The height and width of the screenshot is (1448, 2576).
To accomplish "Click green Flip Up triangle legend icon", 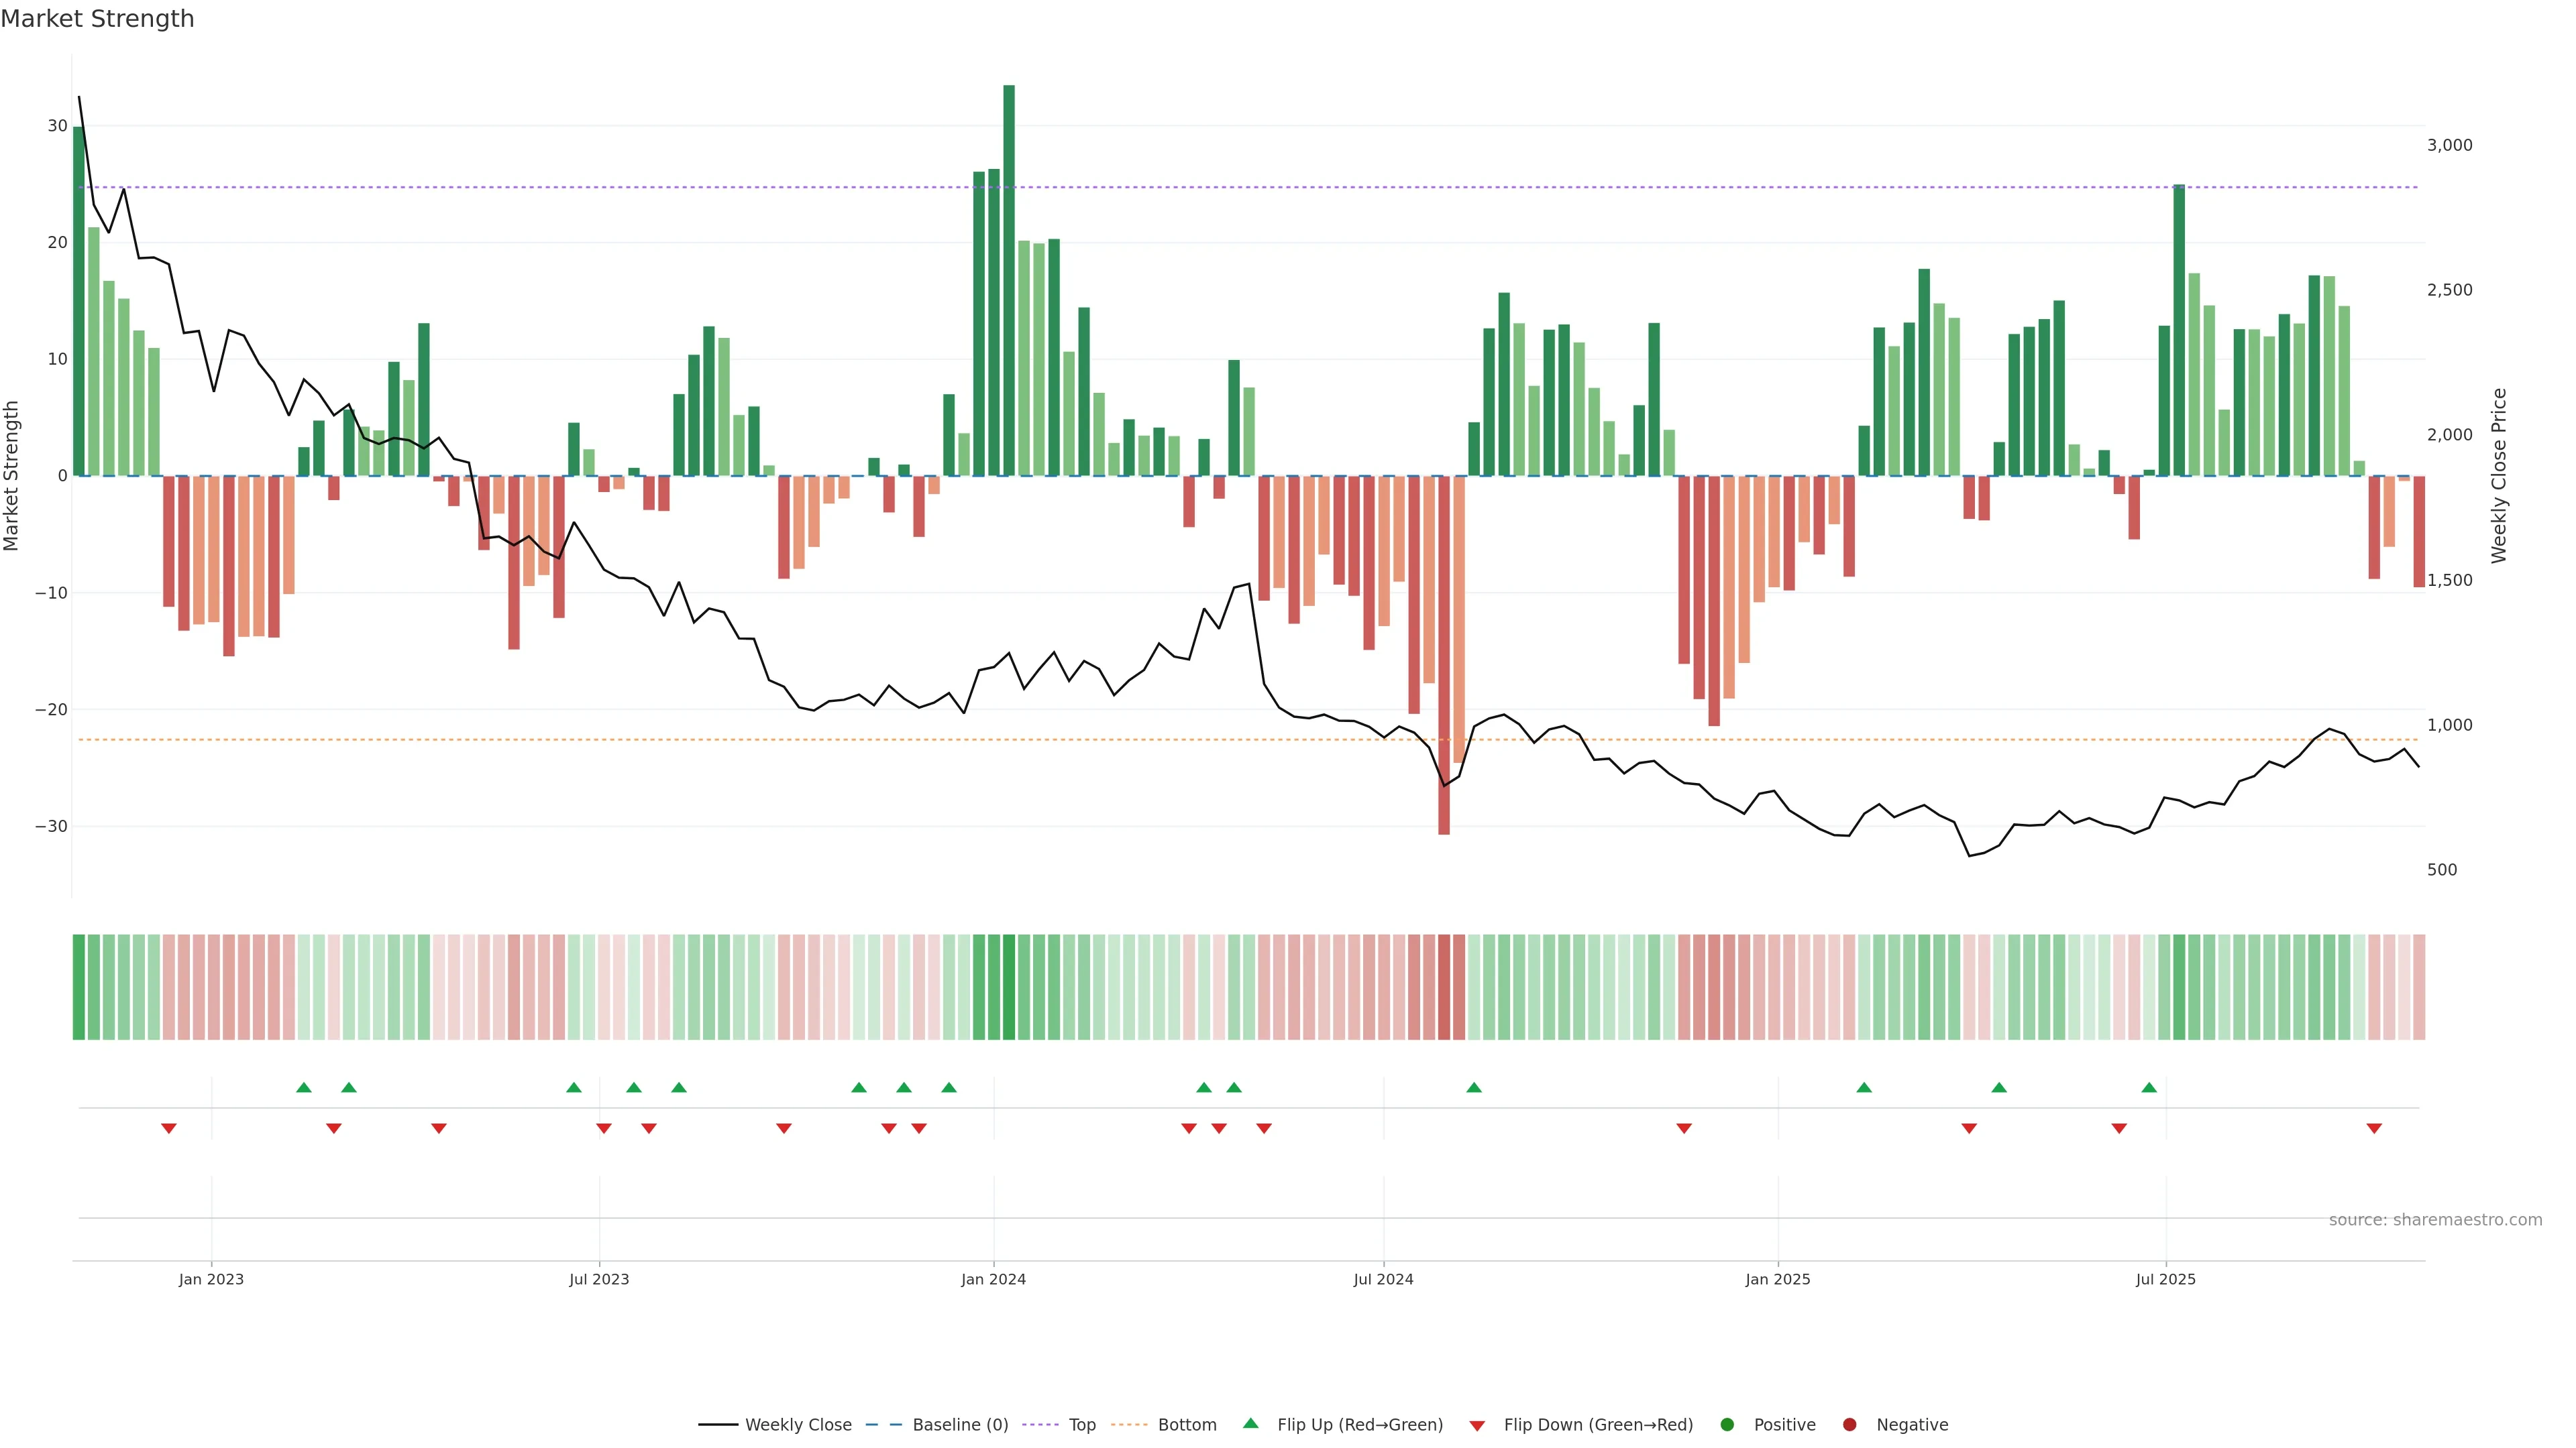I will (1250, 1424).
